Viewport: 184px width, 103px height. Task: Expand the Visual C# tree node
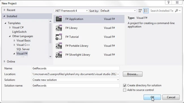(10, 28)
